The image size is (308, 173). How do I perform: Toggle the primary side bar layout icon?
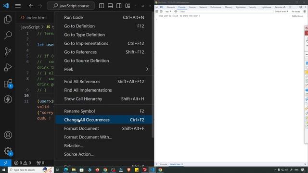click(102, 6)
